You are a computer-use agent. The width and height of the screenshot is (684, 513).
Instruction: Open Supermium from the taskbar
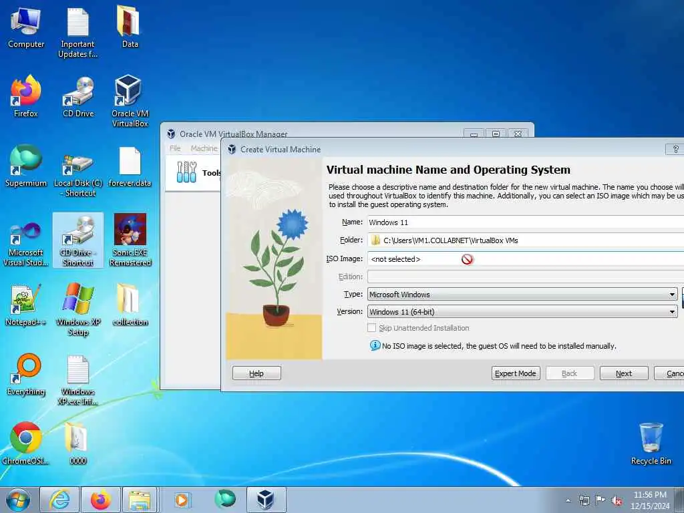click(x=225, y=499)
